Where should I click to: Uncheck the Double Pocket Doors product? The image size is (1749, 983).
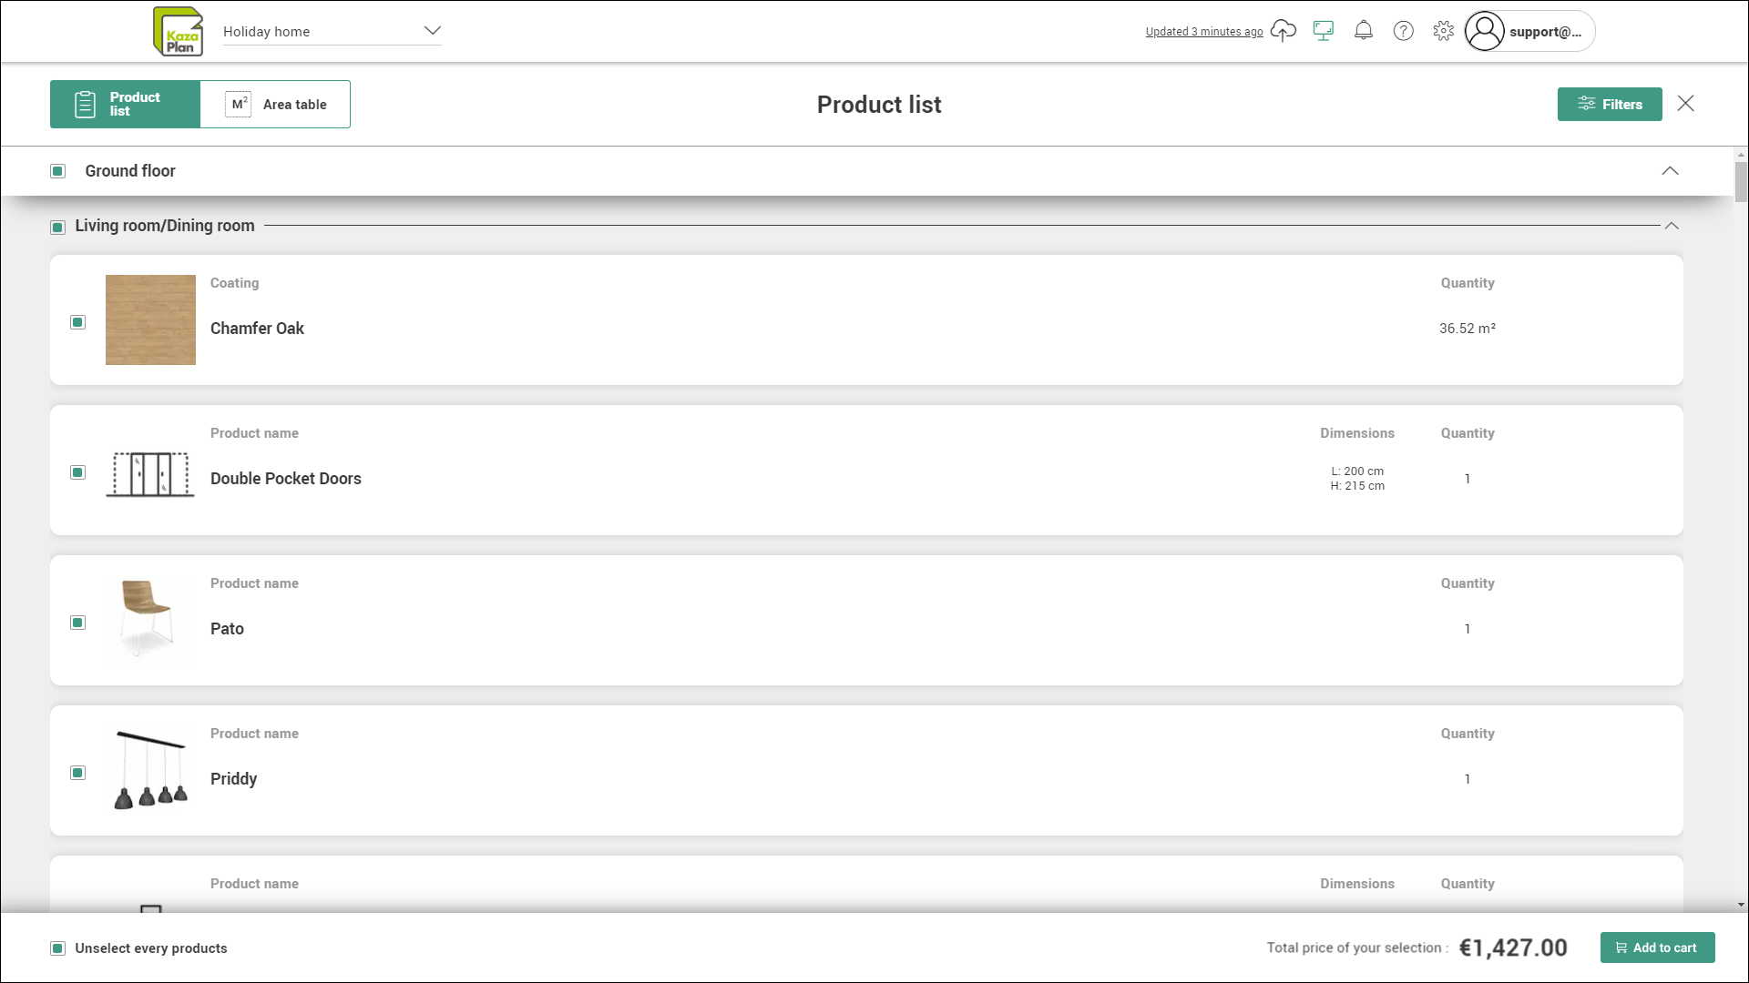point(78,472)
